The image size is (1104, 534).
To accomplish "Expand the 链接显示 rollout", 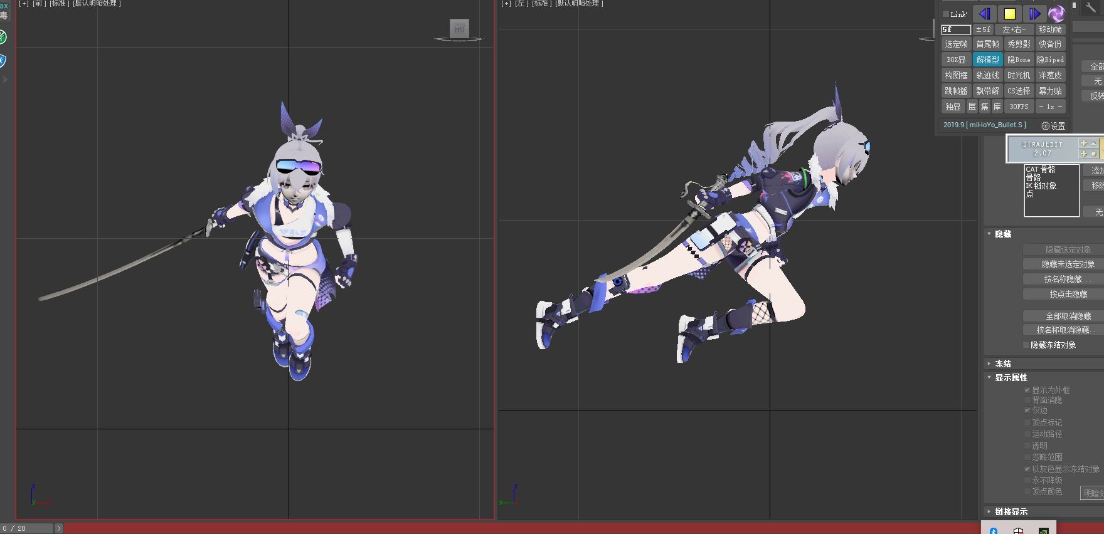I will pyautogui.click(x=989, y=511).
